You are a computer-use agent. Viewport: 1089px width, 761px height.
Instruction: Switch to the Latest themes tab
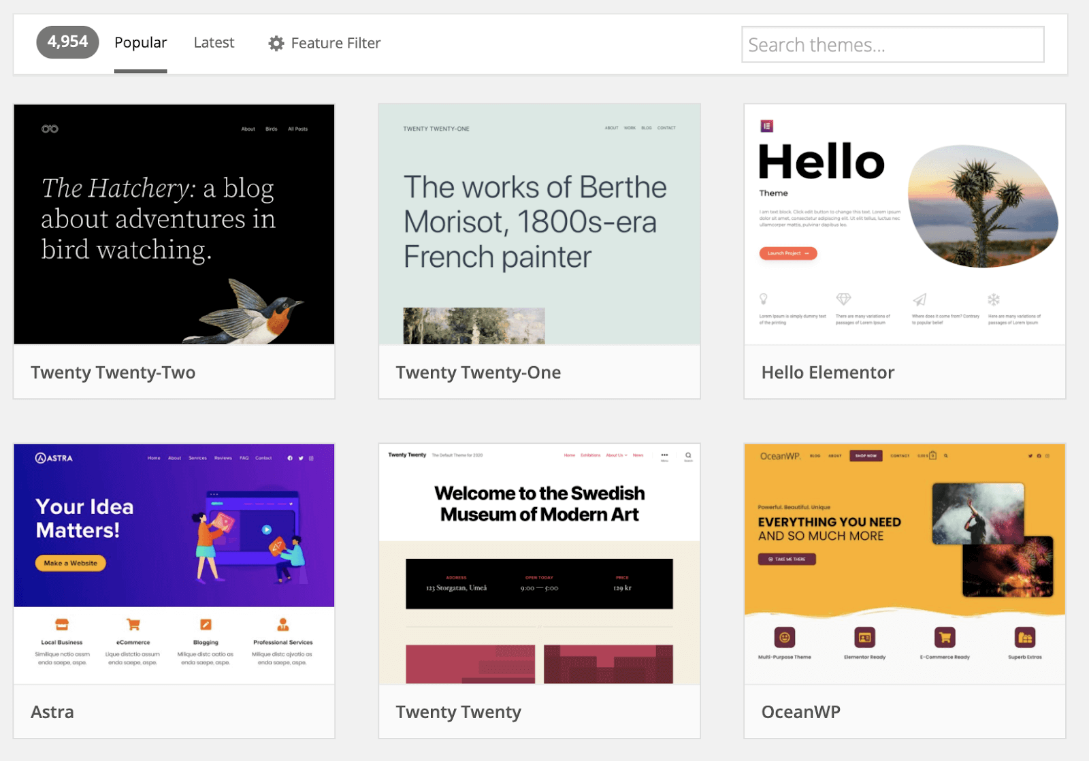point(214,42)
